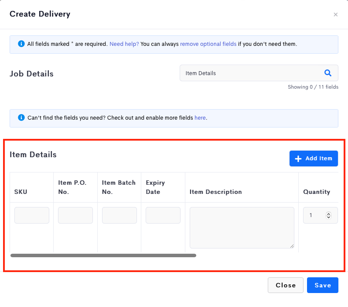The image size is (348, 307).
Task: Click the info icon in required fields banner
Action: point(21,44)
